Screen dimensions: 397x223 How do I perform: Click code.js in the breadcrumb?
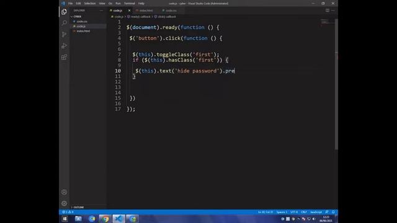118,17
